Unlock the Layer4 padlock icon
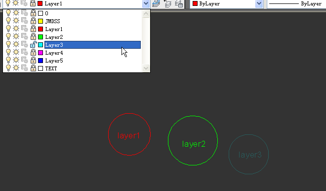326x191 pixels. [33, 53]
